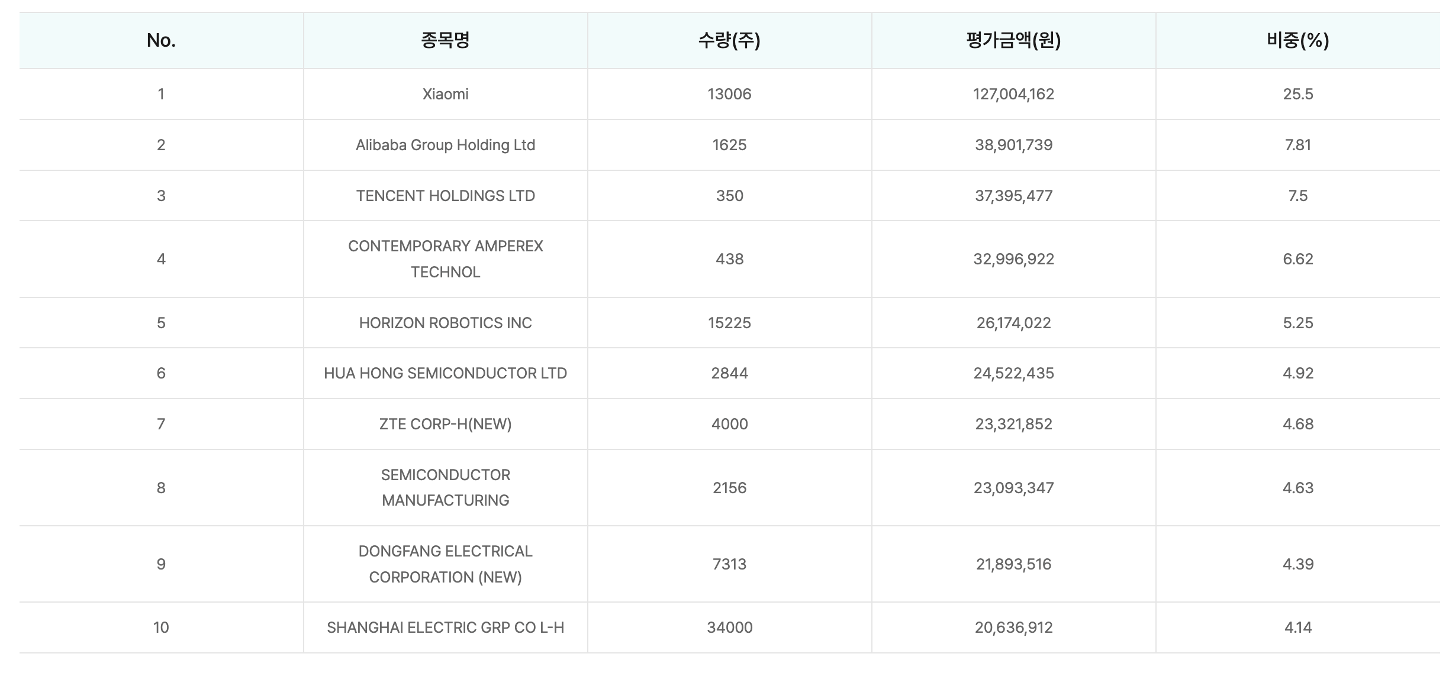This screenshot has height=673, width=1449.
Task: Select HUA HONG SEMICONDUCTOR LTD row
Action: point(445,373)
